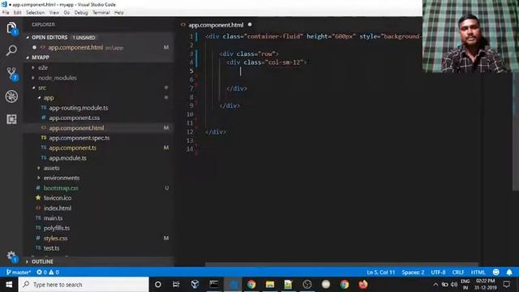The width and height of the screenshot is (519, 292).
Task: Open favicon.ico file
Action: point(58,198)
